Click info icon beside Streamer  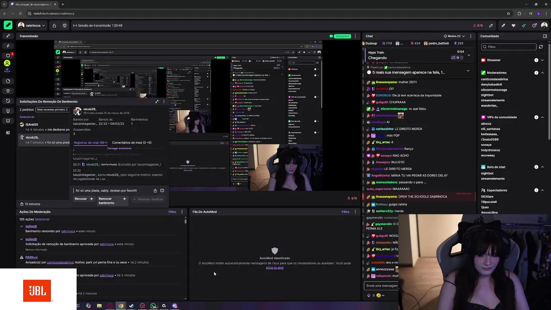click(536, 60)
